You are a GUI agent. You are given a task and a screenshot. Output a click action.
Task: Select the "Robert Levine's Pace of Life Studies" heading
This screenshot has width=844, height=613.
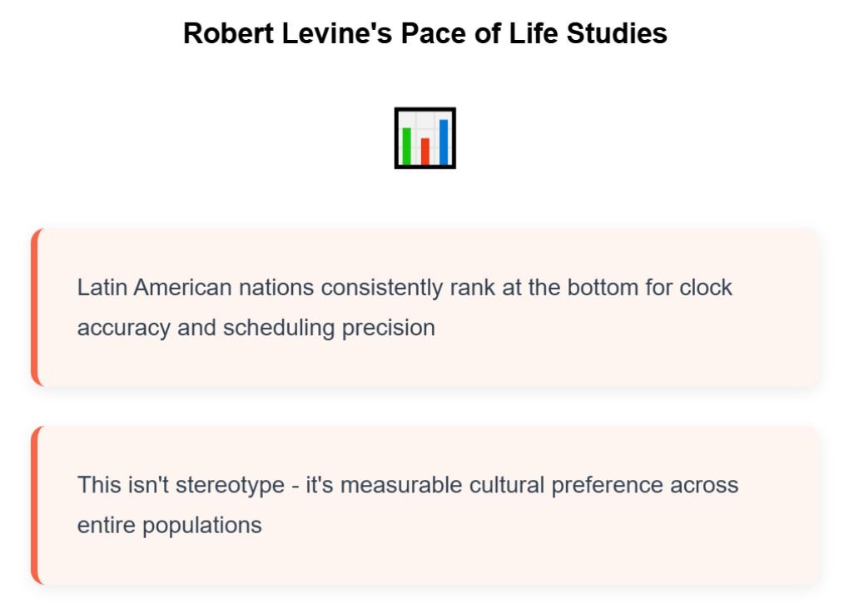424,34
